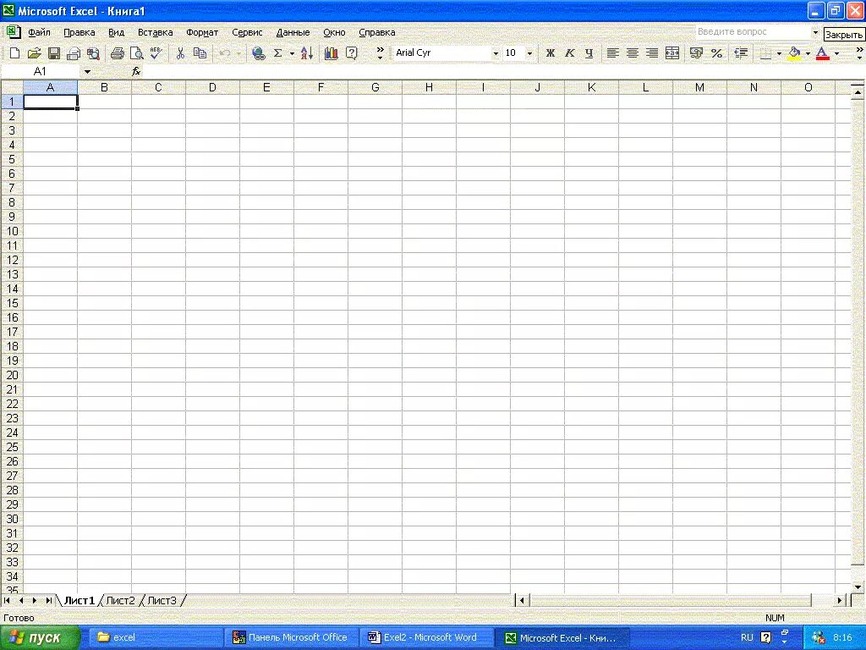The image size is (866, 650).
Task: Toggle underline (Ч) formatting
Action: [589, 53]
